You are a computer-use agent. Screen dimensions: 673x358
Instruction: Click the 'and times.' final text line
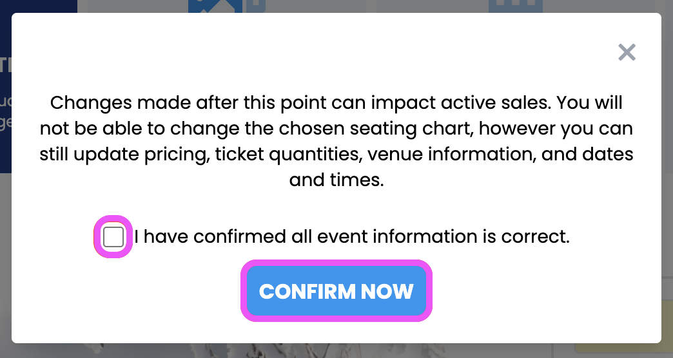click(336, 180)
